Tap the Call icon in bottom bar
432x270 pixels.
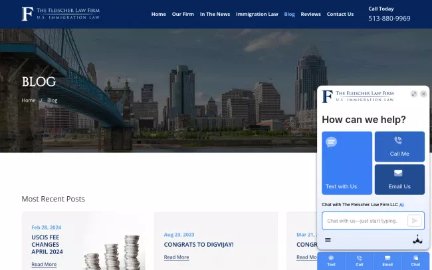point(359,260)
